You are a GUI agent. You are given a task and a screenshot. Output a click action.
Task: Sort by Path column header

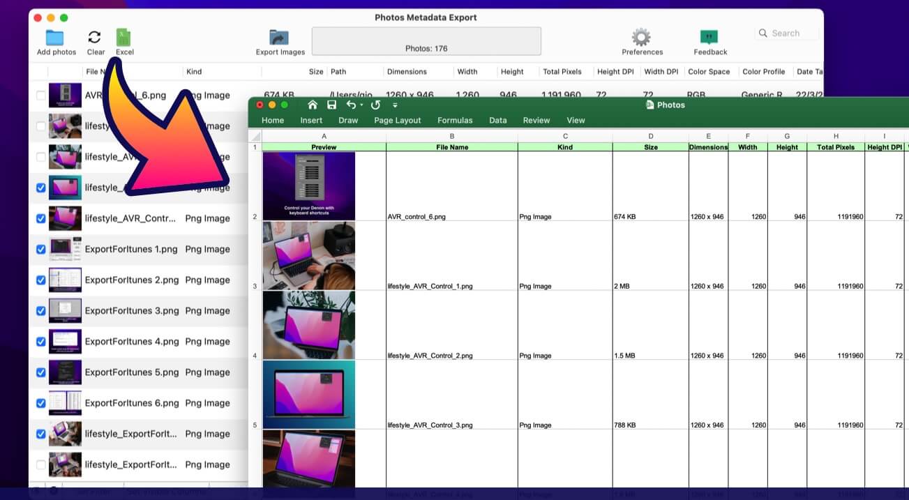[338, 72]
